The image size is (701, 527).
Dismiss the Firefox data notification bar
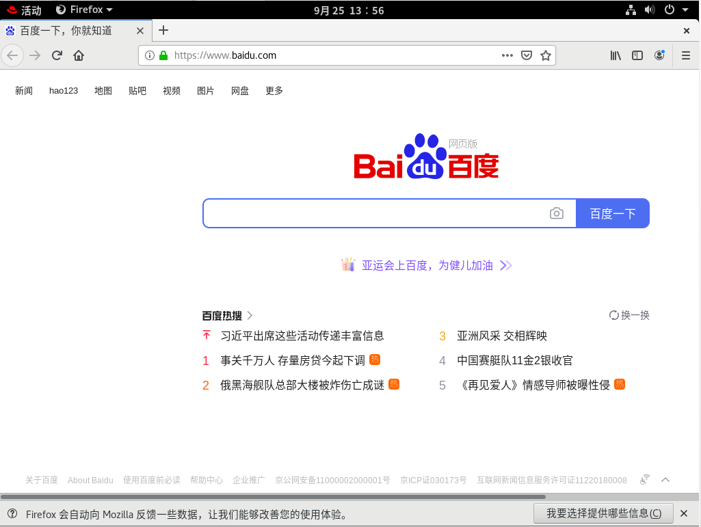[x=684, y=513]
